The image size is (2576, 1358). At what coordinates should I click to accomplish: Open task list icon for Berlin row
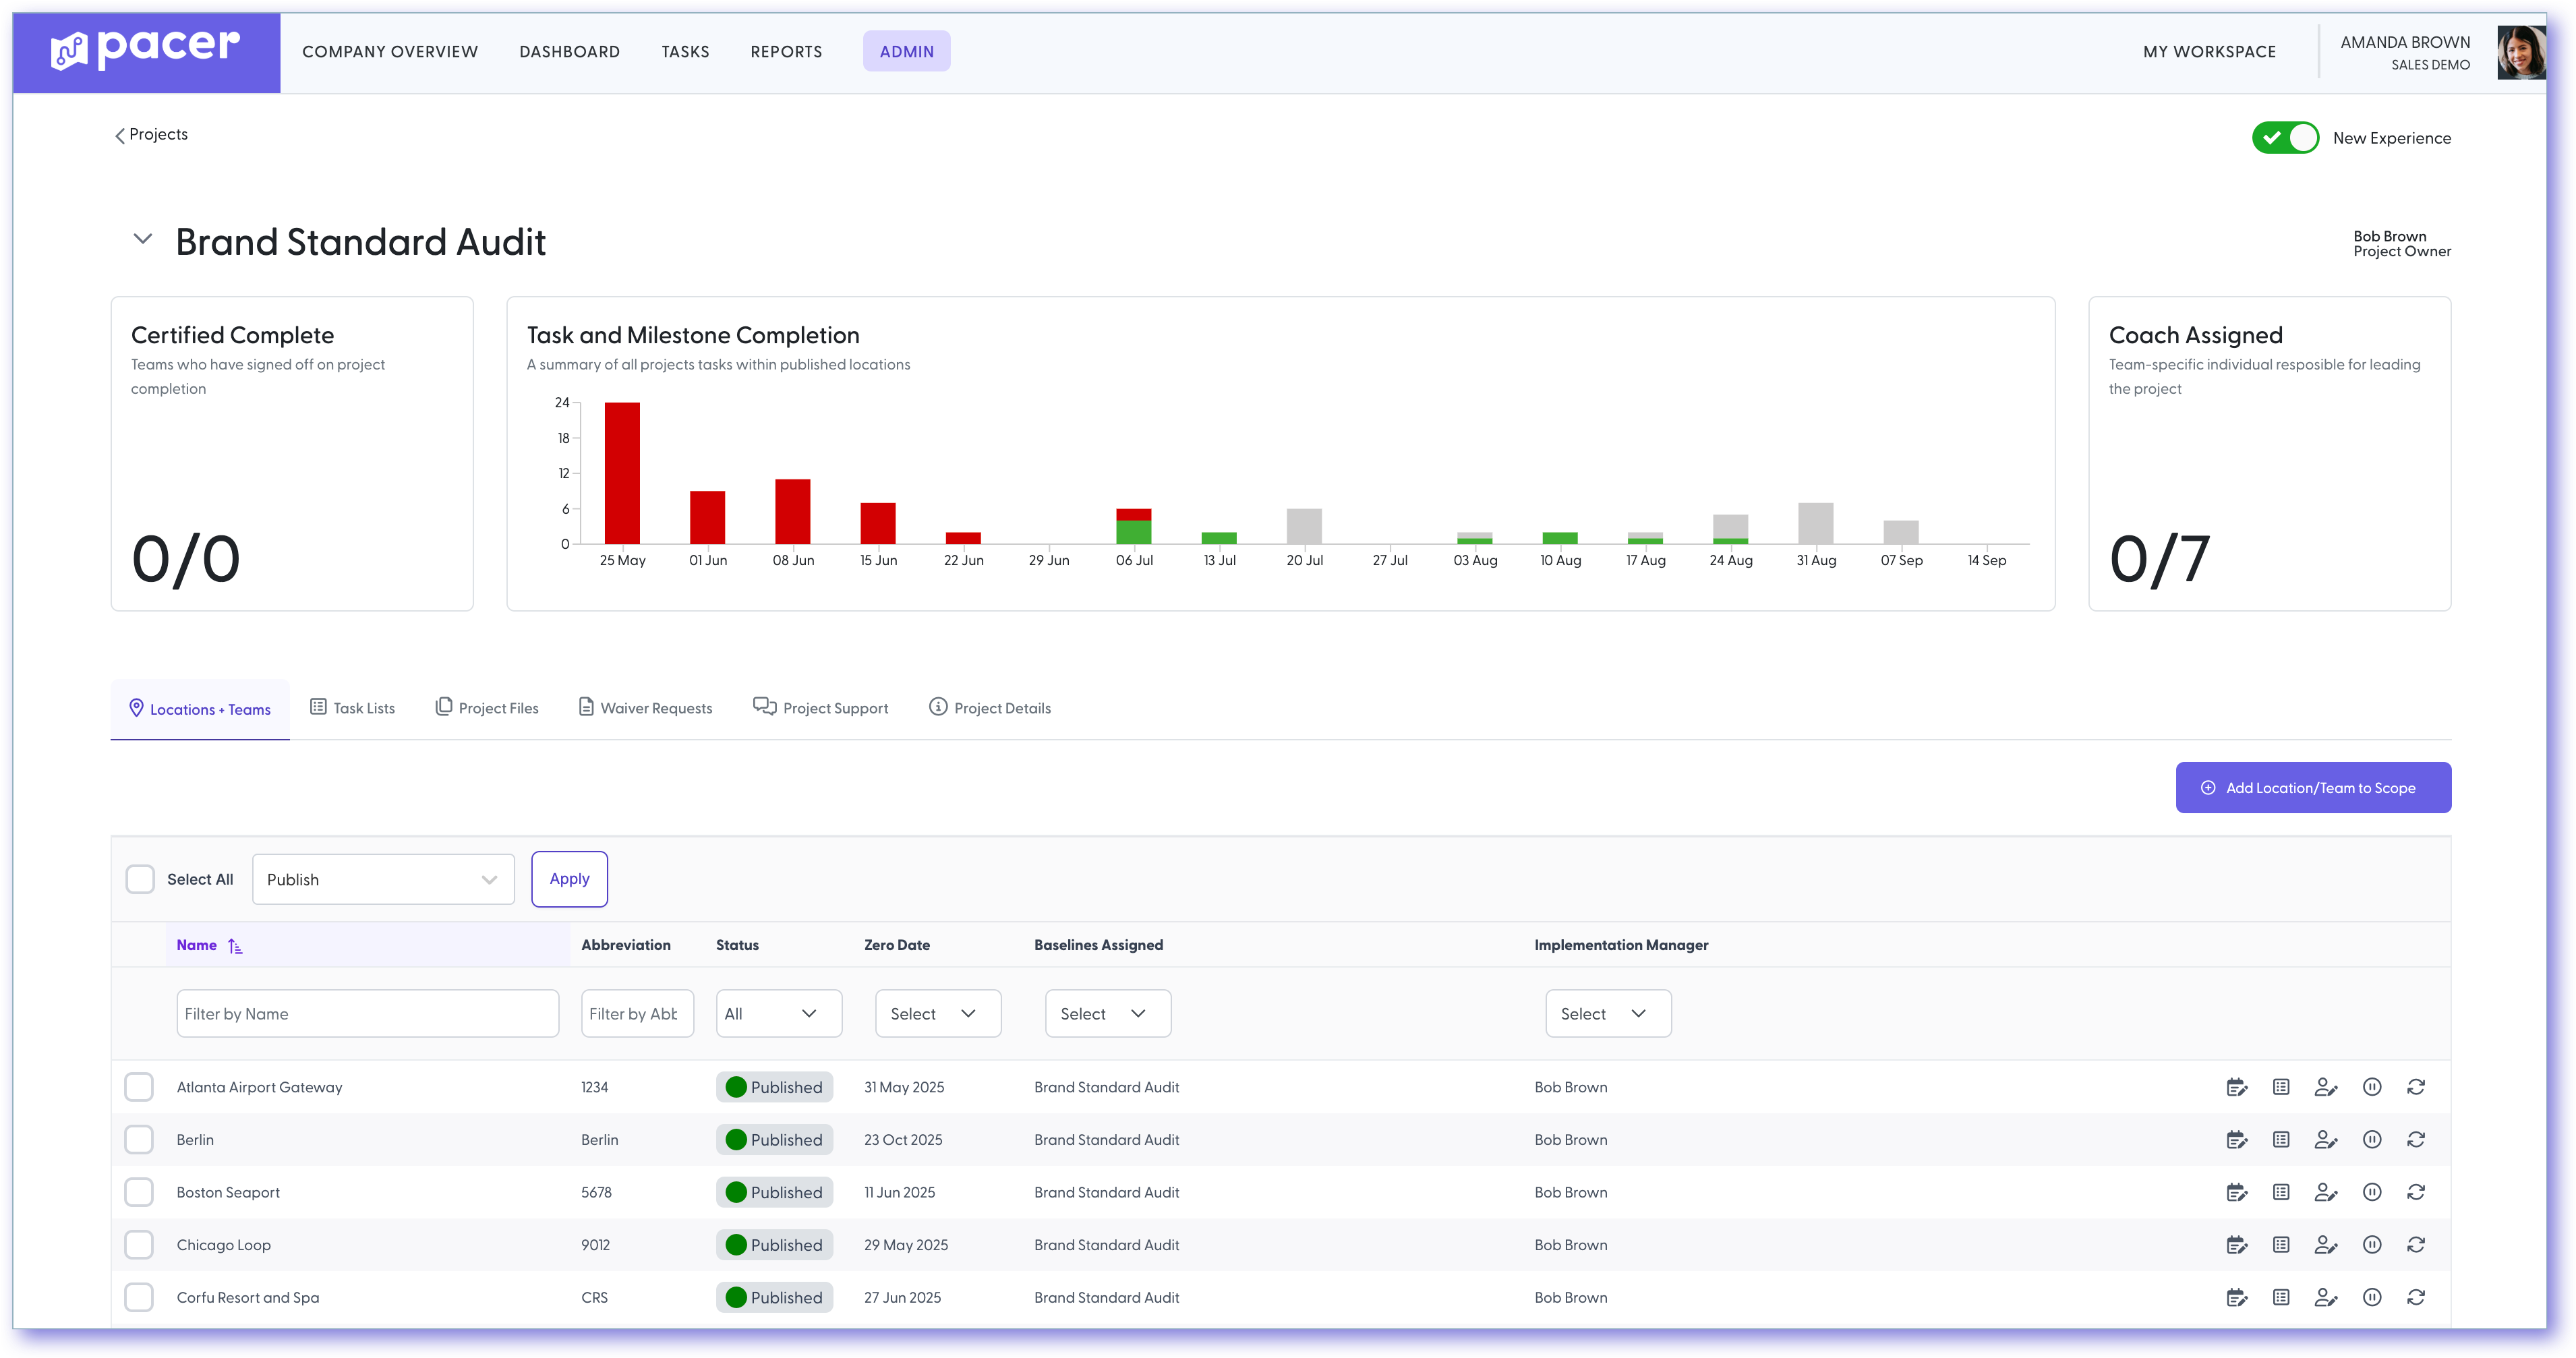2281,1140
